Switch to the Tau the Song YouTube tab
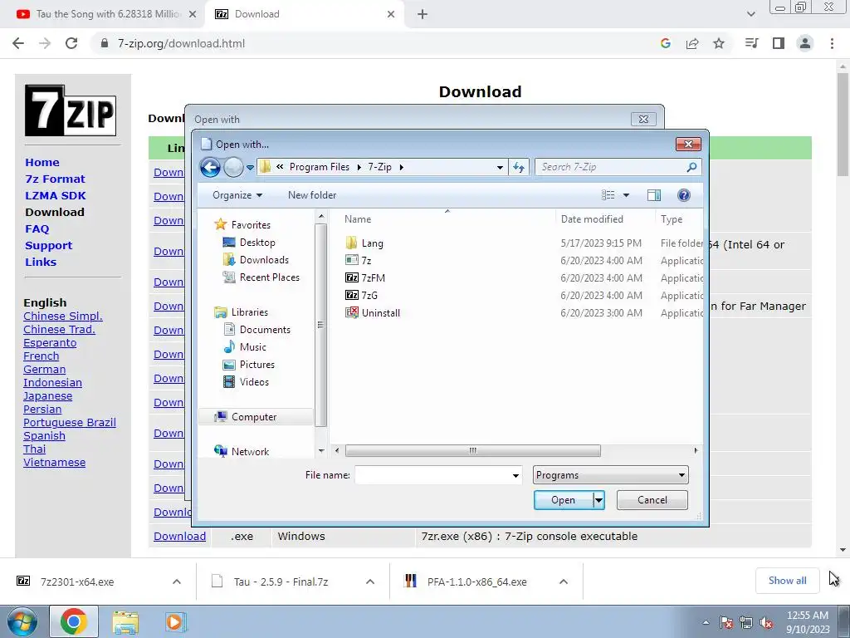This screenshot has height=638, width=850. coord(106,14)
